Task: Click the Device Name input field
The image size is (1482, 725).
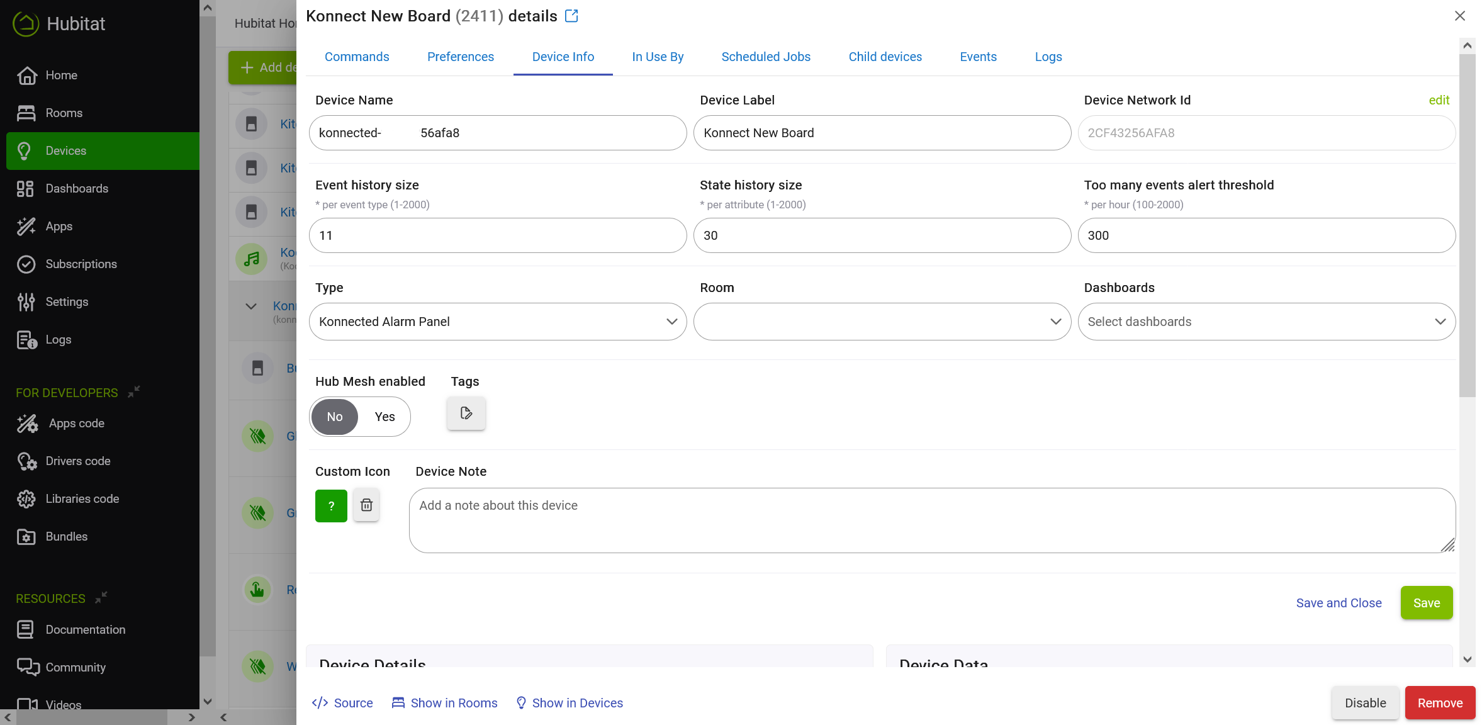Action: 498,133
